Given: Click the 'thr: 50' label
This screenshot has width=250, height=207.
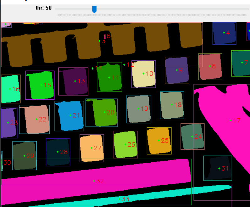Looking at the screenshot, I should (x=43, y=8).
